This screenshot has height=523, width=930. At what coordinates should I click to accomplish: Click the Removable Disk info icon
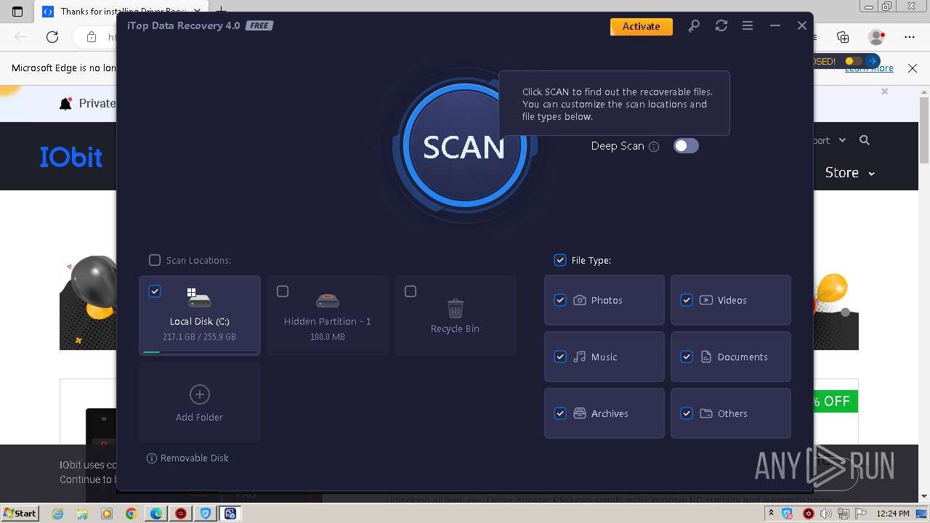click(x=152, y=458)
